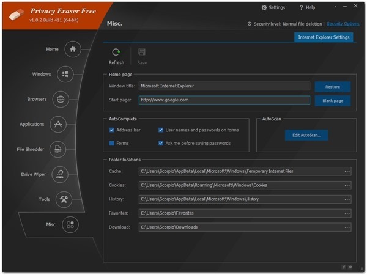
Task: Toggle Ask me before saving passwords
Action: [161, 143]
